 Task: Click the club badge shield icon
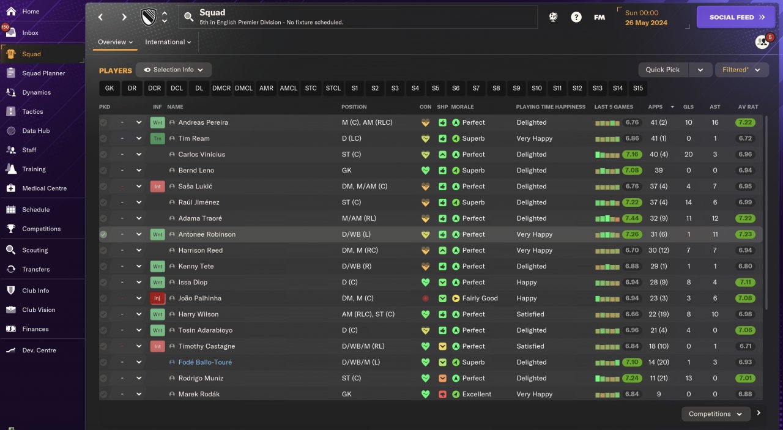point(149,17)
